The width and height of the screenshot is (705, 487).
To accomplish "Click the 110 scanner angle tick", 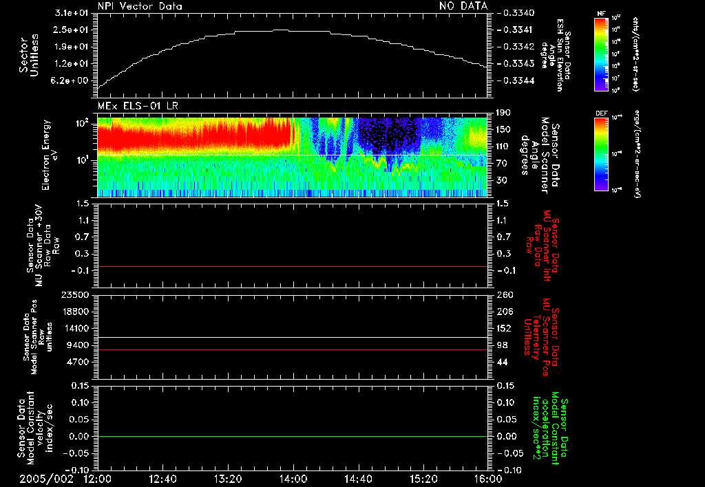I will point(504,147).
